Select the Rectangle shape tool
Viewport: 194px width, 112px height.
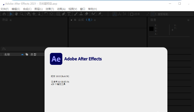tap(58, 14)
